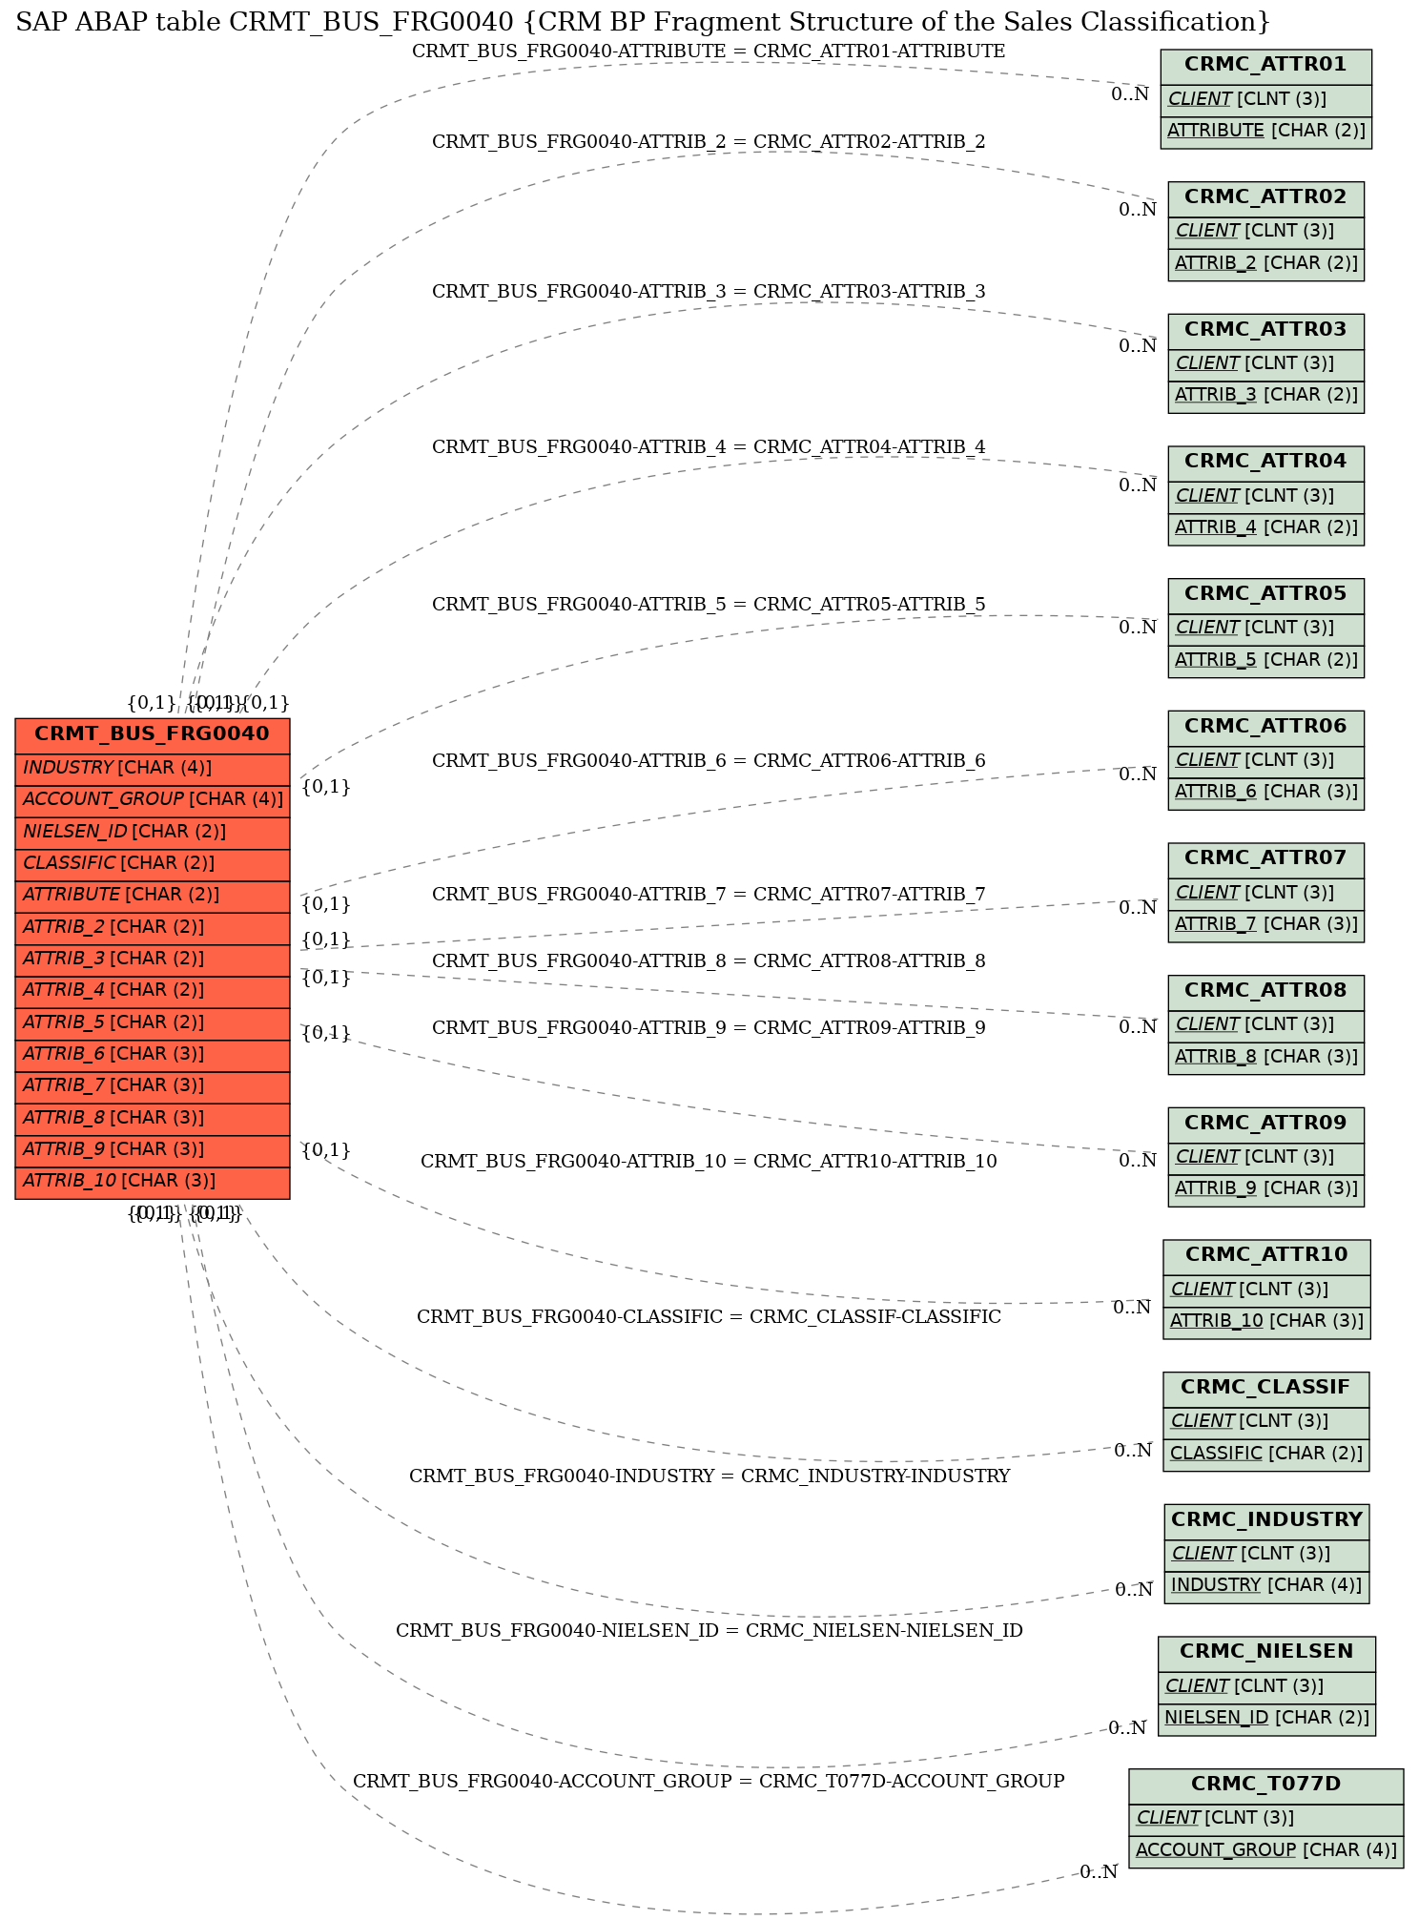Click ACCOUNT_GROUP [CHAR (4)] in CRMC_T077D
Image resolution: width=1419 pixels, height=1920 pixels.
[1265, 1851]
